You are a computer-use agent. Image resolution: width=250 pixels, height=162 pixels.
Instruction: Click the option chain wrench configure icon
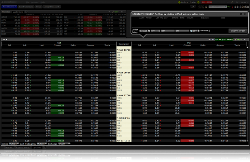click(235, 39)
